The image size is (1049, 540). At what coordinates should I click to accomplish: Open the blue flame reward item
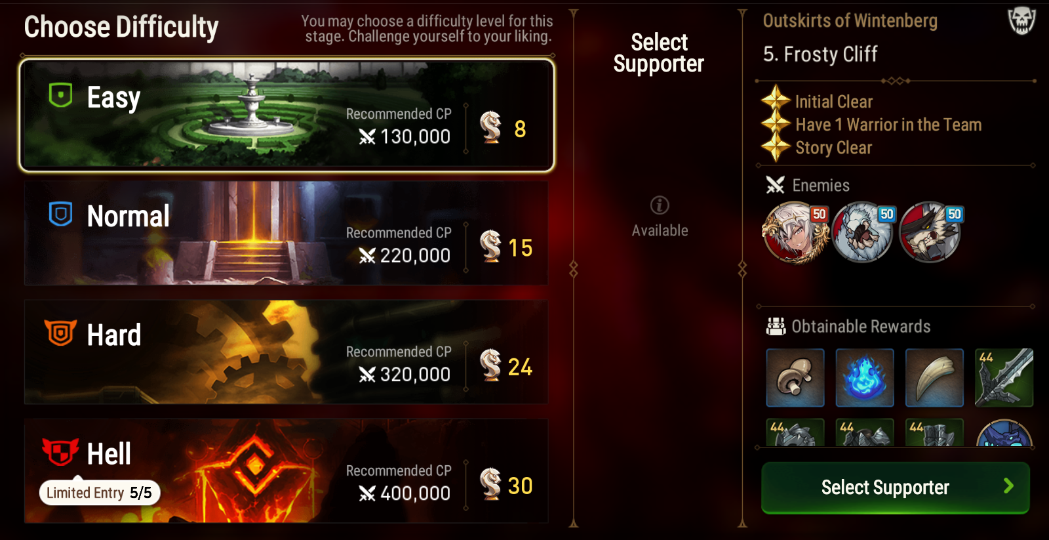(865, 378)
